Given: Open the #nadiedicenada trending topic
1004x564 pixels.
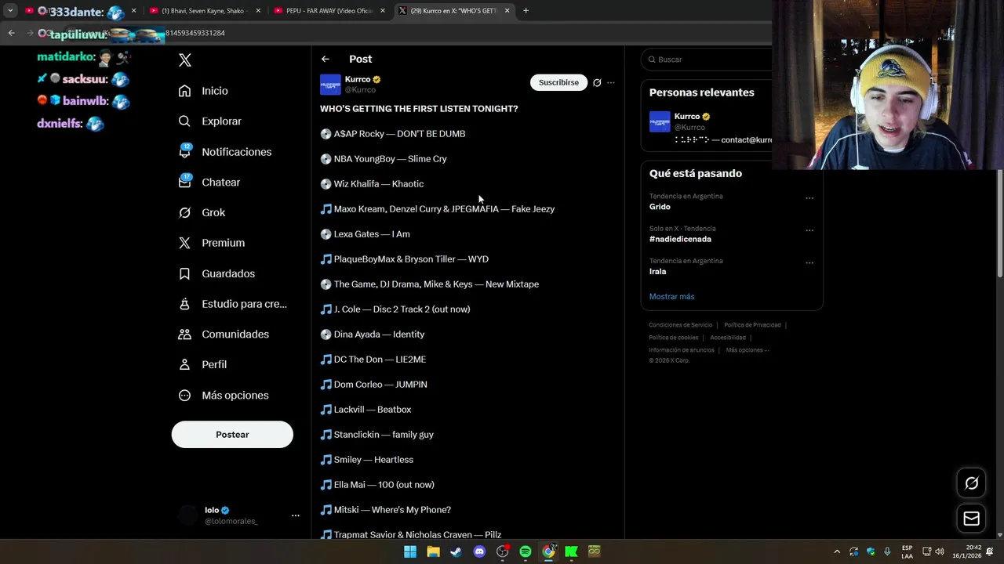Looking at the screenshot, I should [x=680, y=239].
